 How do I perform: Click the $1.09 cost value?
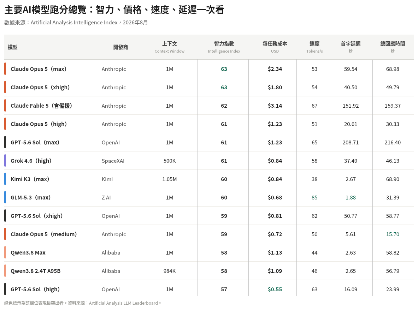(275, 271)
